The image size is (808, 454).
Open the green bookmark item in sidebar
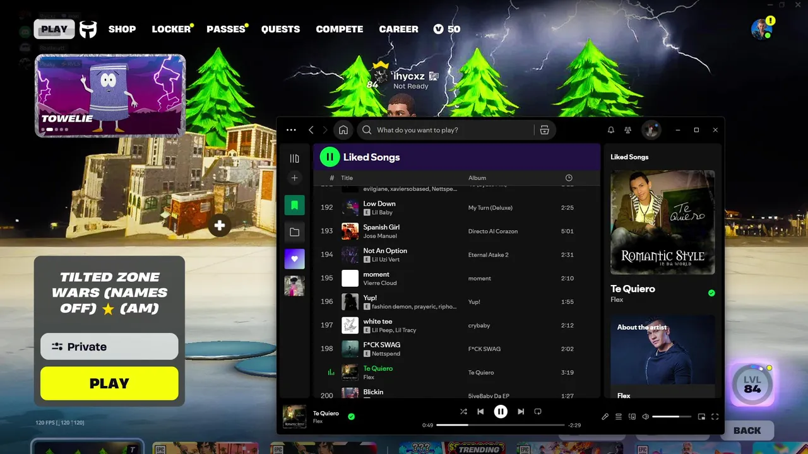coord(294,205)
